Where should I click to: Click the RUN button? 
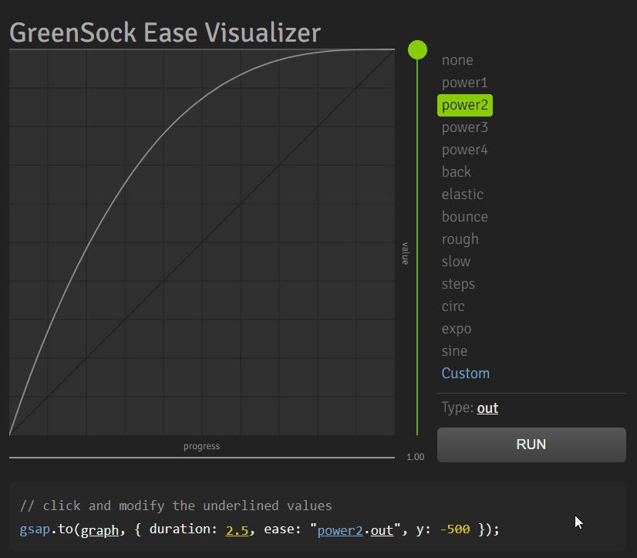click(531, 445)
